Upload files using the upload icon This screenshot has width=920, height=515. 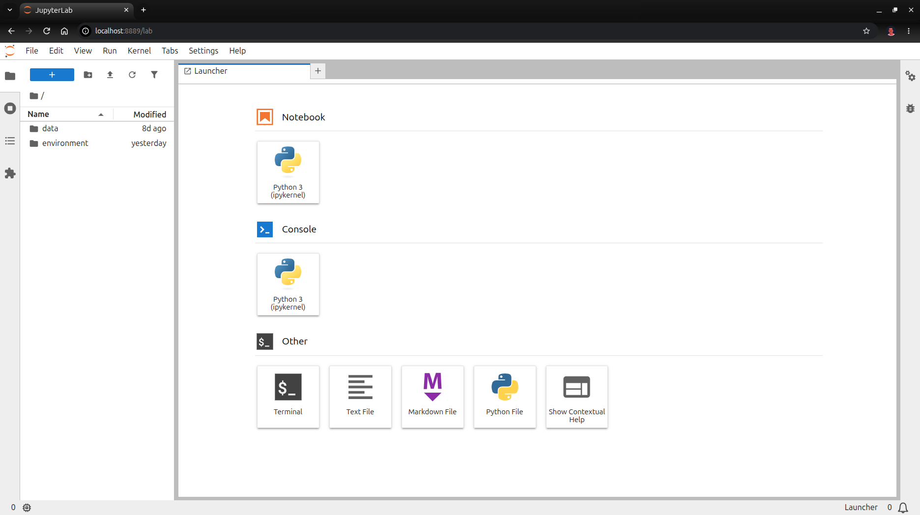pyautogui.click(x=110, y=75)
